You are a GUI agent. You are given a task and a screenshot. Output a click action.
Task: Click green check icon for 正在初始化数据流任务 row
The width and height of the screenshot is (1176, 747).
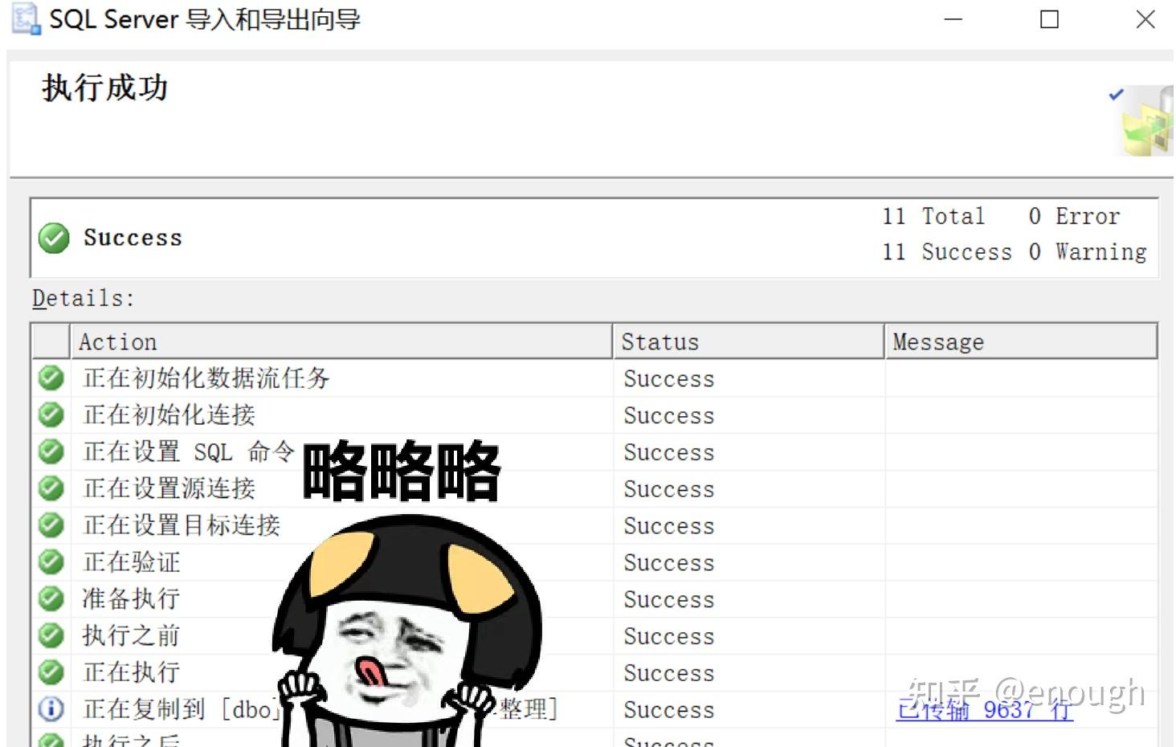coord(51,378)
